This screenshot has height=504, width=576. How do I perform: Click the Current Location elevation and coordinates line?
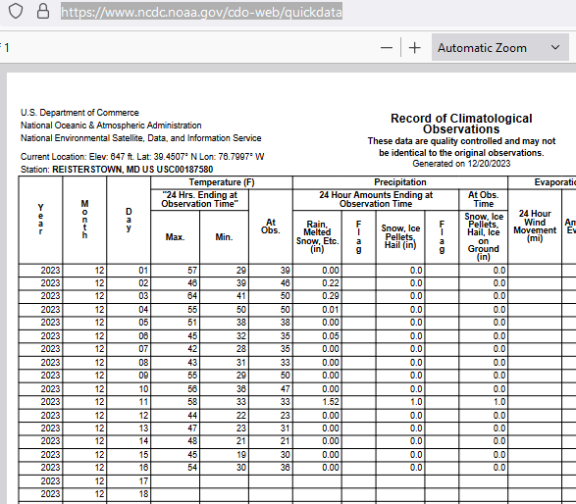[142, 157]
